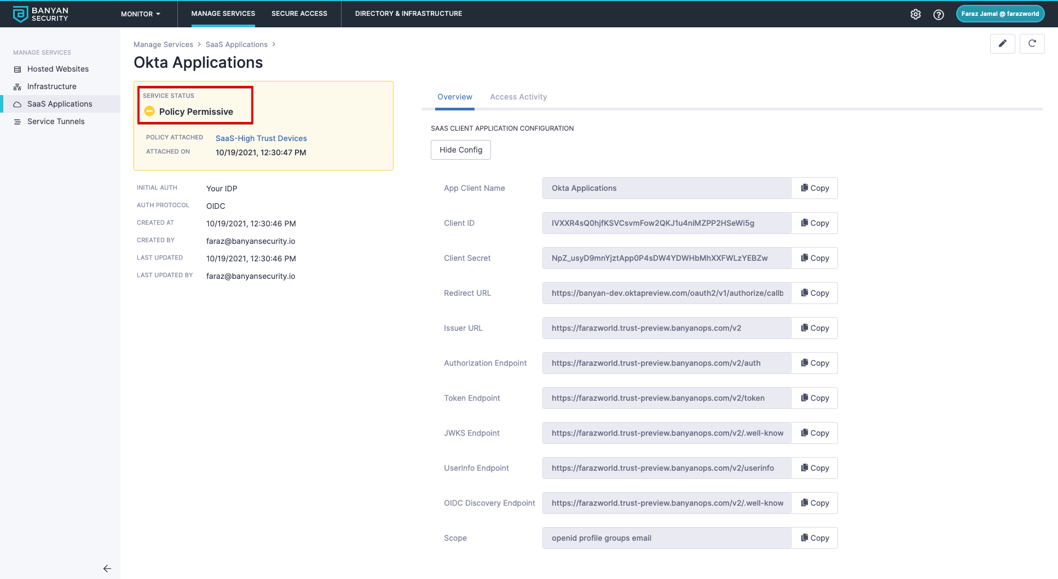The height and width of the screenshot is (579, 1058).
Task: Copy the Client ID value
Action: (x=814, y=223)
